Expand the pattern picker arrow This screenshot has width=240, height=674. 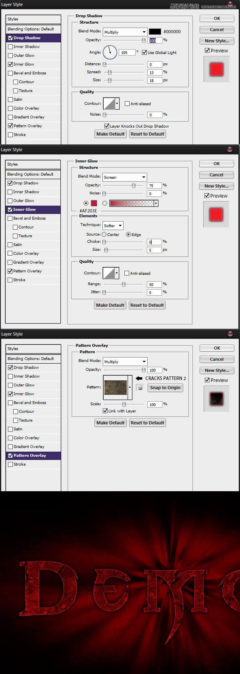click(x=130, y=387)
